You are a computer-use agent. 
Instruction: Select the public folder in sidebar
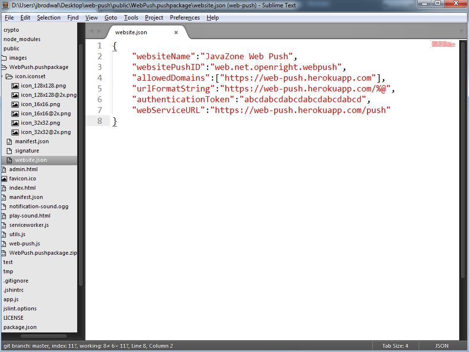tap(11, 48)
